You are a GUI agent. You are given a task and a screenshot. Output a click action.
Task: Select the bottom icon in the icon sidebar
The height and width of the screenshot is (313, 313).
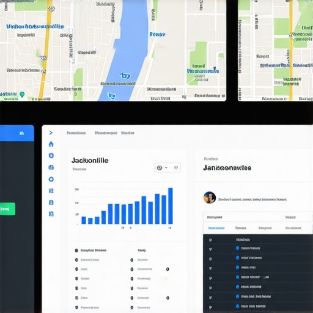(51, 214)
